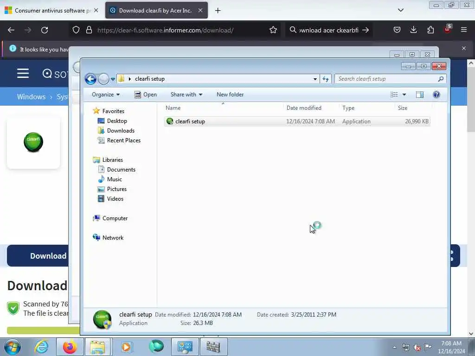475x356 pixels.
Task: Click the Firefox search box
Action: tap(329, 30)
